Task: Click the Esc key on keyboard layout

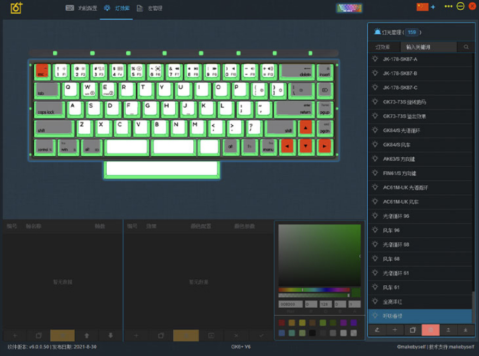Action: tap(42, 71)
